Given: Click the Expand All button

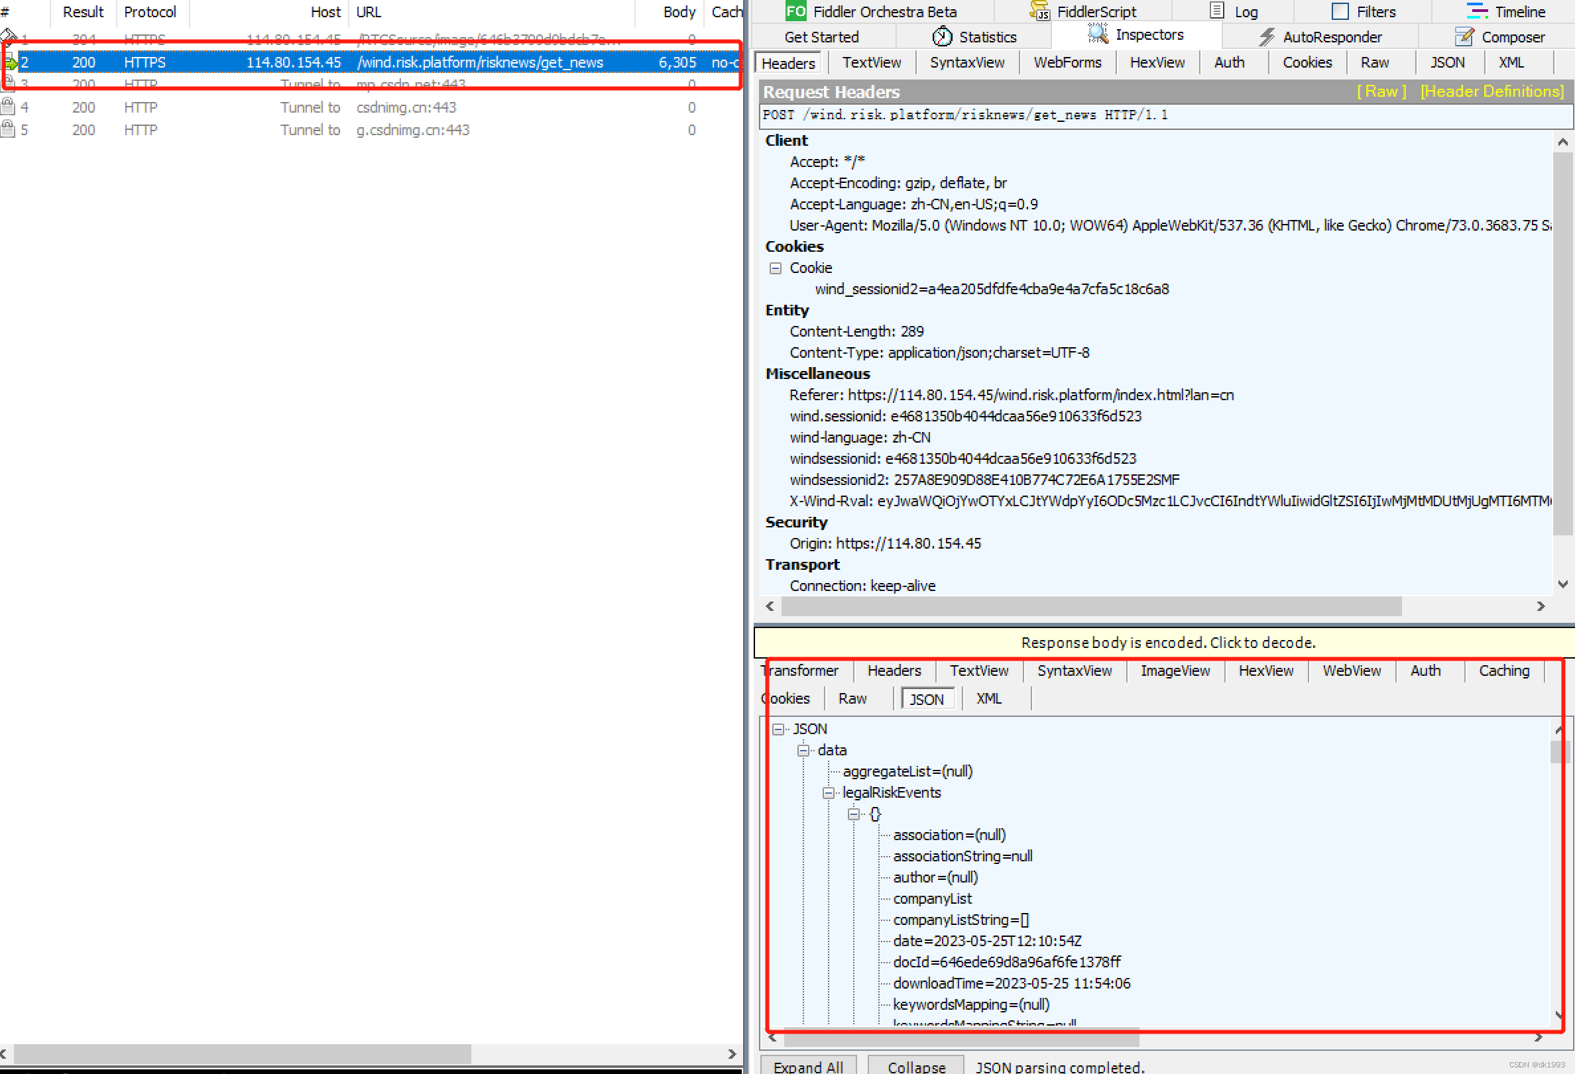Looking at the screenshot, I should pyautogui.click(x=808, y=1066).
